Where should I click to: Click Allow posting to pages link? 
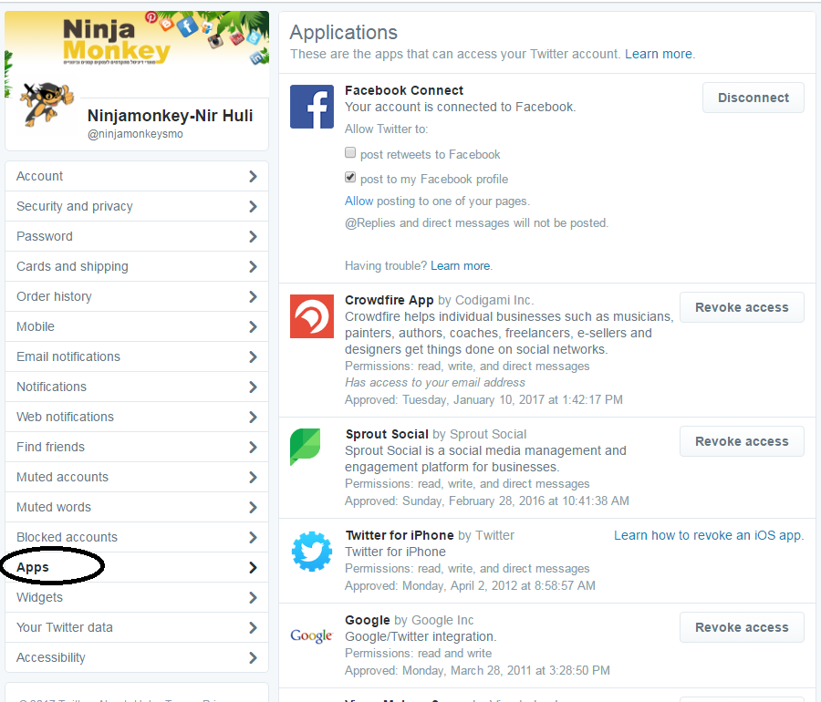coord(359,201)
